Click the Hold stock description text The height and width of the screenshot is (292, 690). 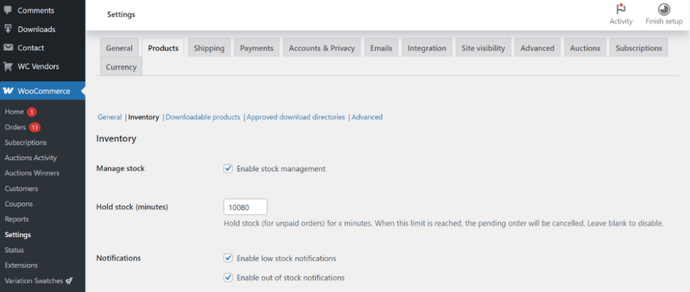(x=443, y=223)
